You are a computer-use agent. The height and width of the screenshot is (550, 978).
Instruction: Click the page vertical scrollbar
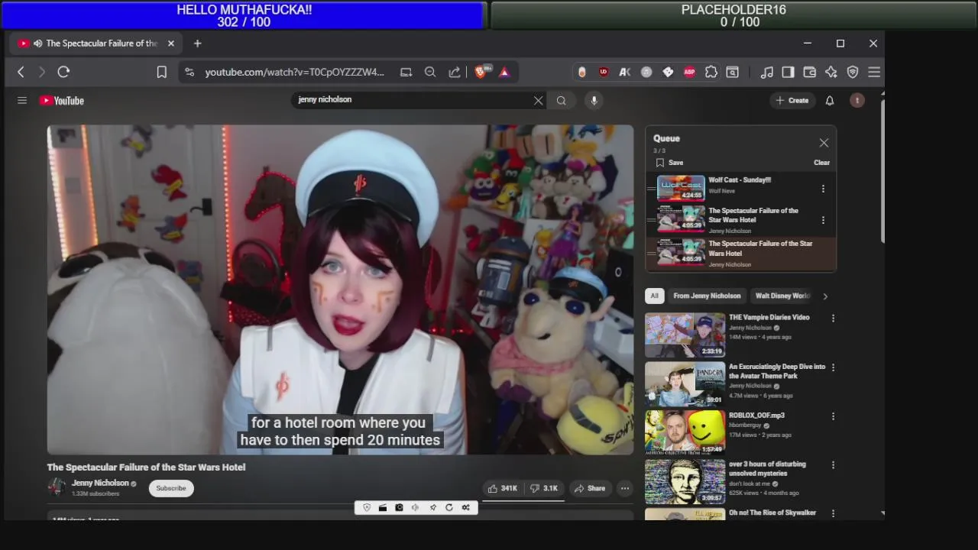(x=882, y=172)
